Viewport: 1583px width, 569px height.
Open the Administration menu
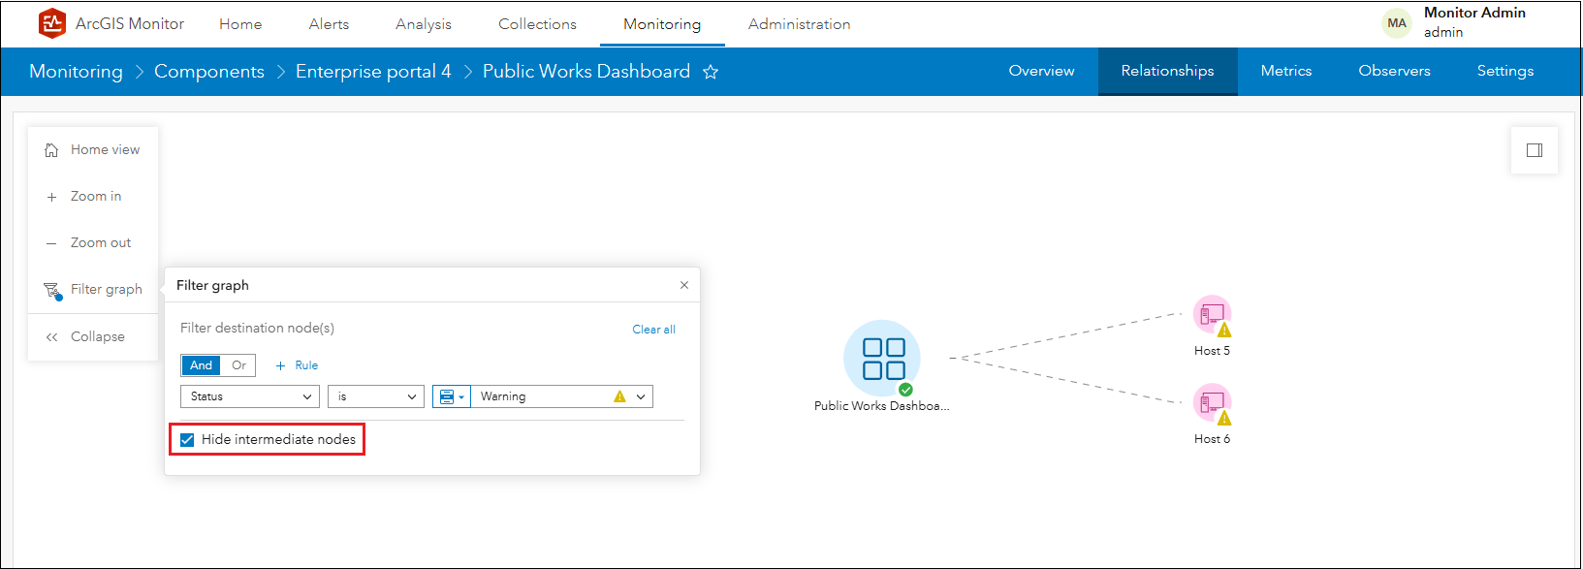tap(799, 24)
